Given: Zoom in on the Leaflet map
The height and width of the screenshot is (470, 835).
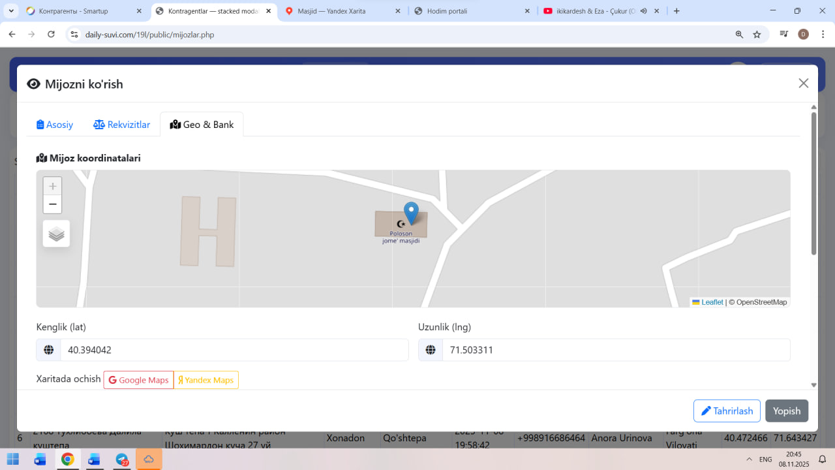Looking at the screenshot, I should click(x=53, y=186).
